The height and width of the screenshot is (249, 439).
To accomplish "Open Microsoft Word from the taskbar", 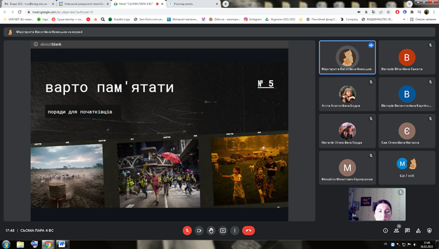I will [x=61, y=244].
